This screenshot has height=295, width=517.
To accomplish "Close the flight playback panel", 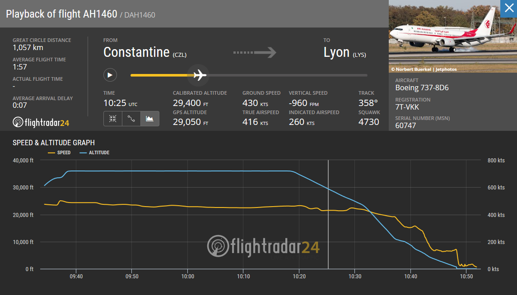I will 508,9.
